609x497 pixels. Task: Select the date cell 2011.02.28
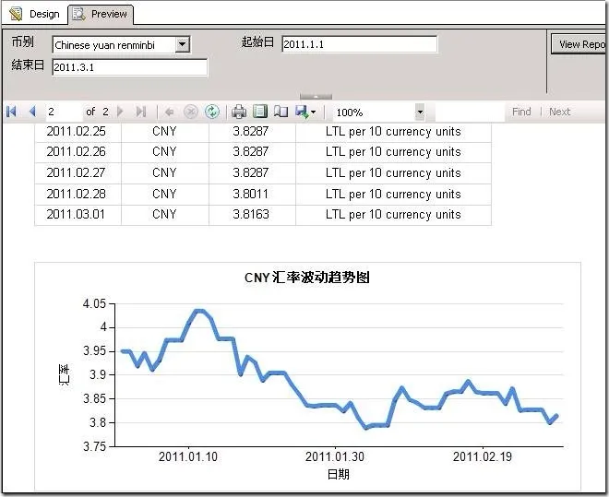coord(76,194)
